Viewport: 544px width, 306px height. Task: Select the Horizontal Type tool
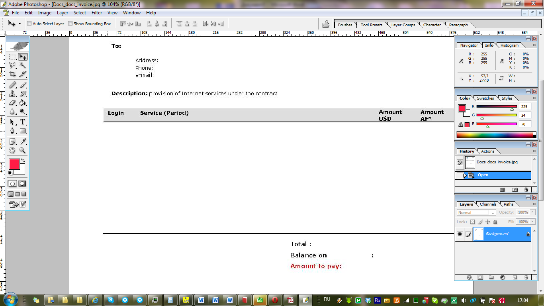23,122
